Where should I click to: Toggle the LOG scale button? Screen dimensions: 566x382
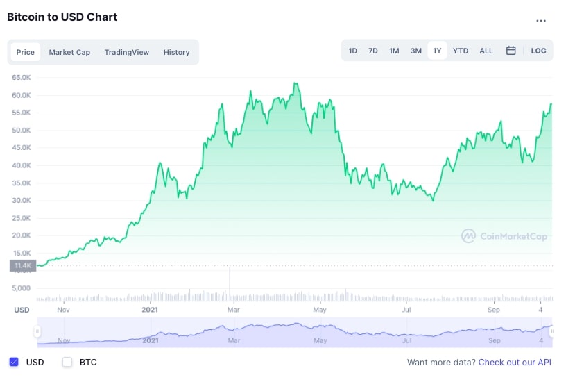pos(538,51)
